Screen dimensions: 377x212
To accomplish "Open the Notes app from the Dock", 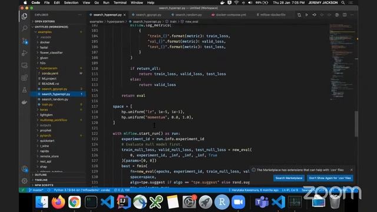I will (173, 201).
